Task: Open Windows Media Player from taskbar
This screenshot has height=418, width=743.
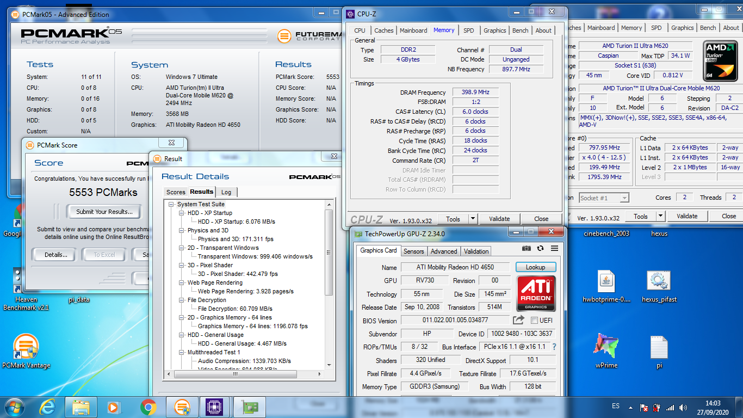Action: point(114,407)
